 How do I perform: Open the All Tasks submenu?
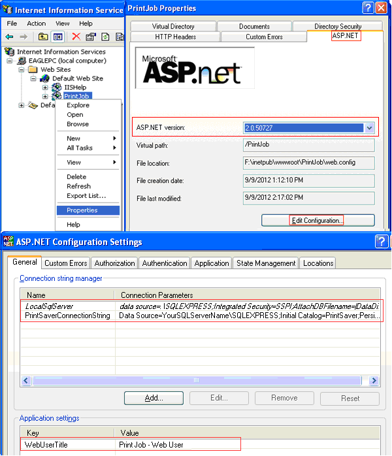pyautogui.click(x=88, y=148)
